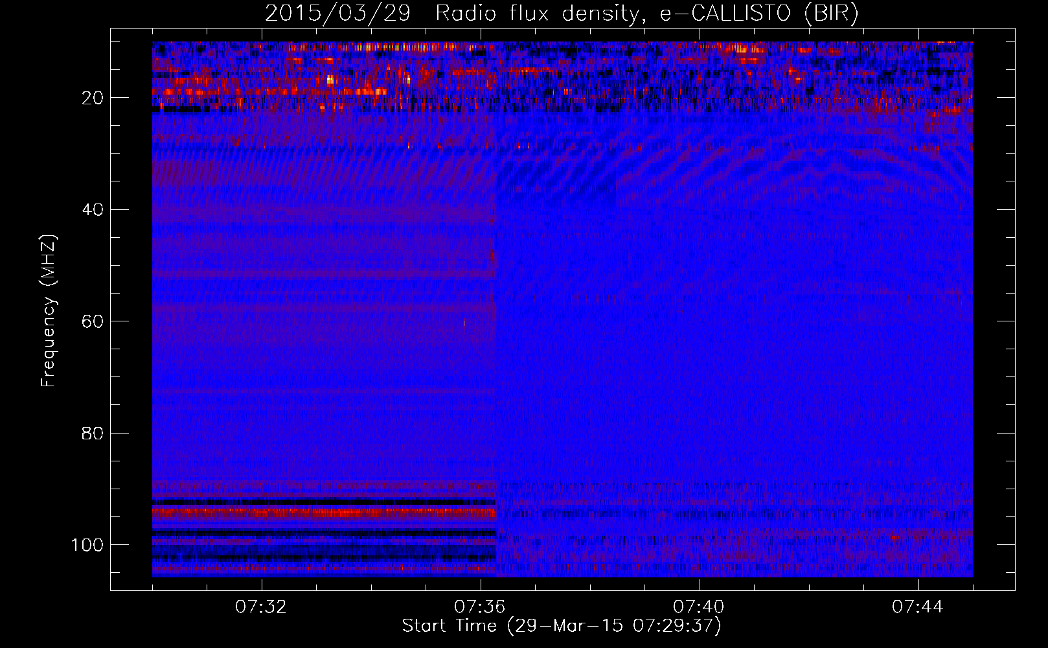Click the 100 frequency tick label
1048x648 pixels.
[87, 545]
